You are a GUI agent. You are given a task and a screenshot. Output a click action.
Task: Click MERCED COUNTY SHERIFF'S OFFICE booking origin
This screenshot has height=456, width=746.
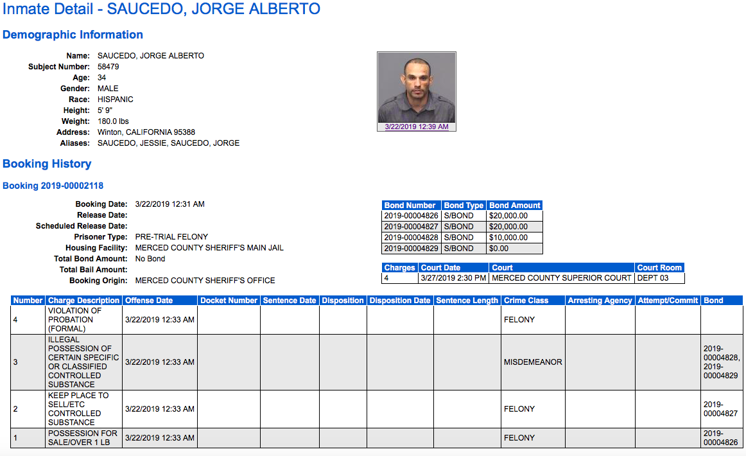[205, 281]
